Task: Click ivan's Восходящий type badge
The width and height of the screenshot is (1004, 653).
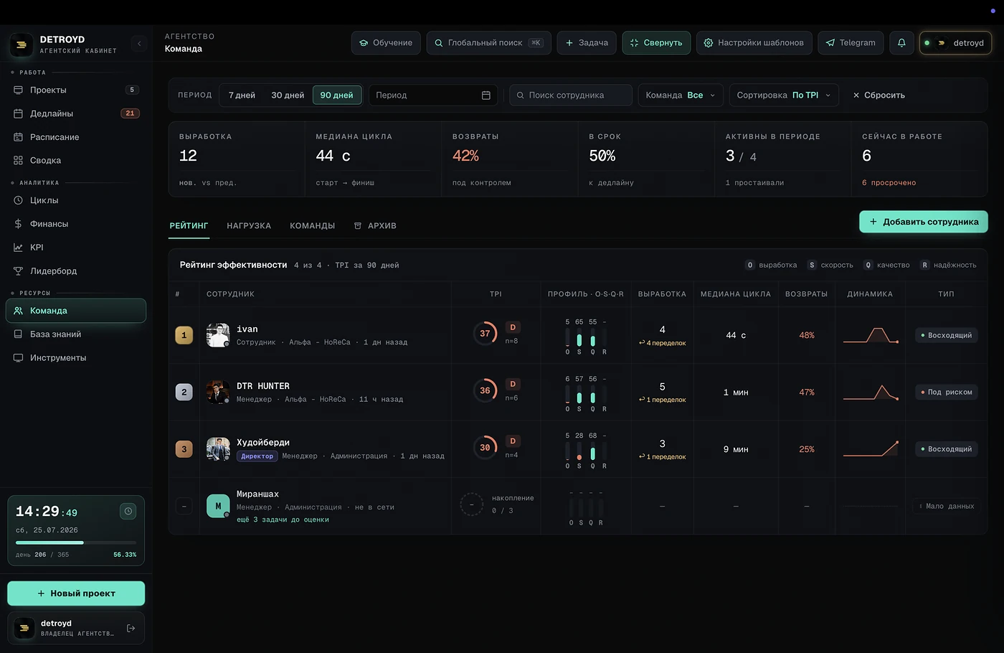Action: (946, 335)
